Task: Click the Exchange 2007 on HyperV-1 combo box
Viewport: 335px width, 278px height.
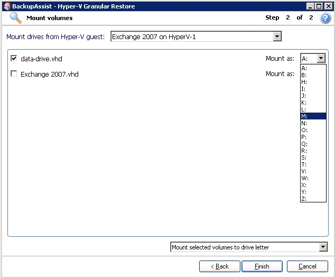Action: [x=196, y=36]
